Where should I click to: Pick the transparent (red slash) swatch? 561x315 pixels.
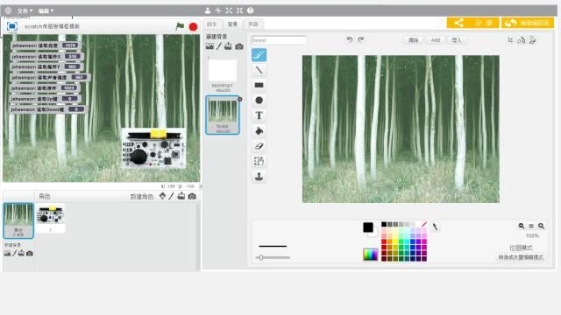click(424, 224)
